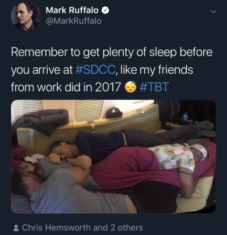This screenshot has width=227, height=235.
Task: Click the tagged people person icon
Action: [x=16, y=228]
